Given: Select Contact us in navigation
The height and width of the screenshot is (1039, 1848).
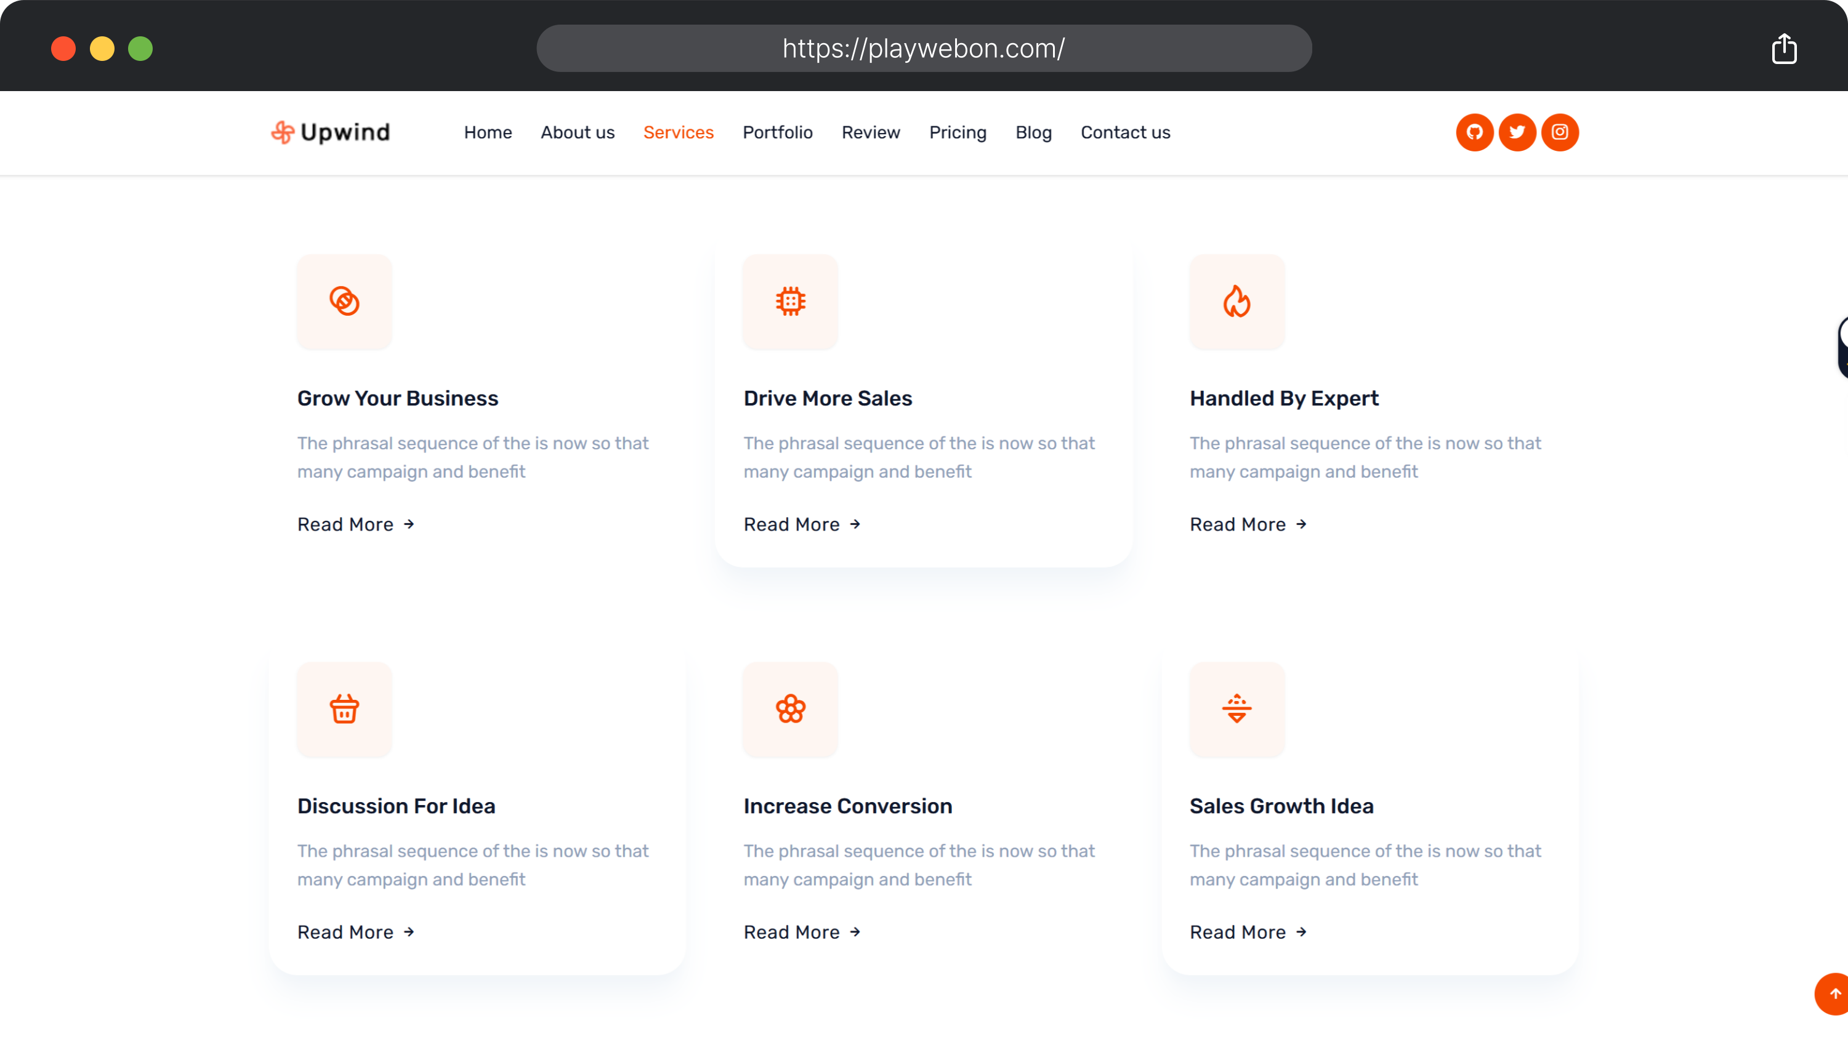Looking at the screenshot, I should pyautogui.click(x=1125, y=133).
